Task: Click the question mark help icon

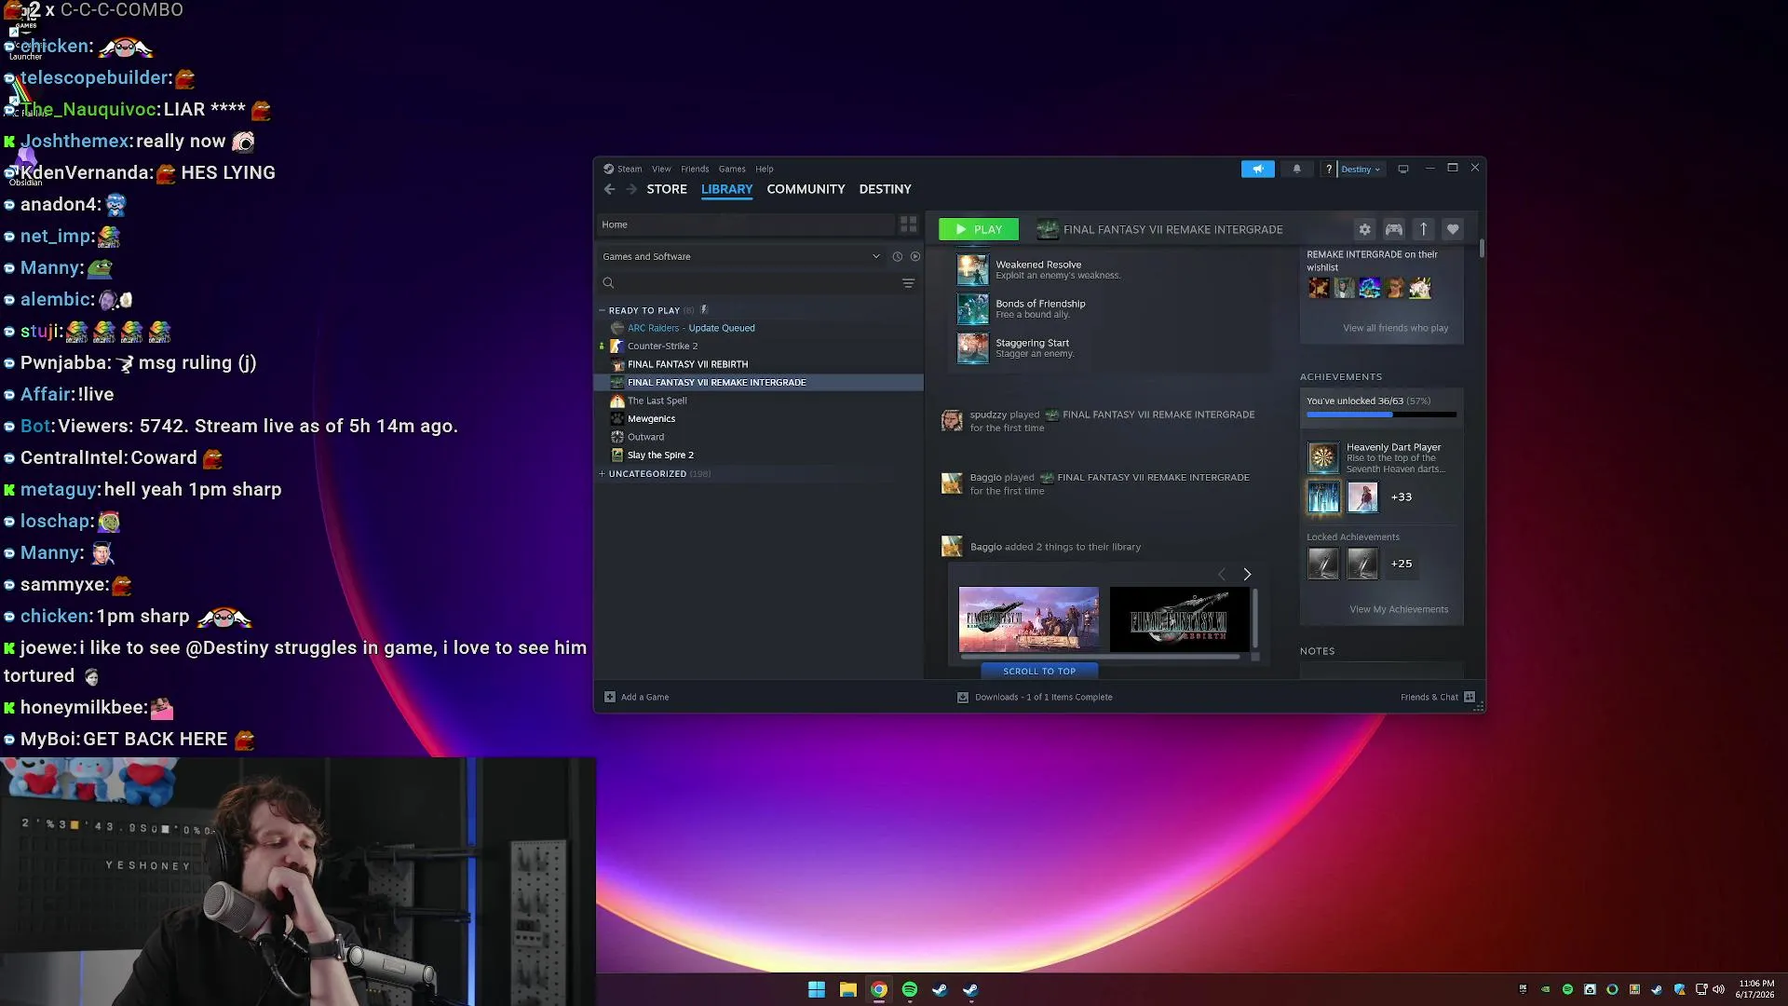Action: (1329, 169)
